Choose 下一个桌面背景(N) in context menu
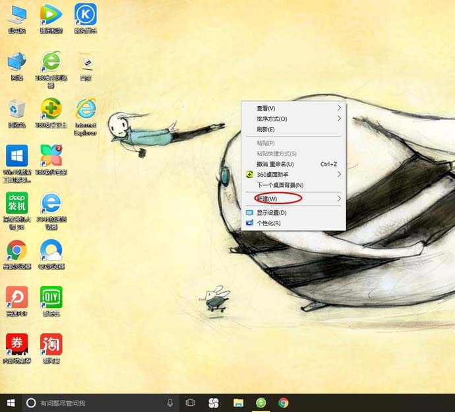Image resolution: width=455 pixels, height=412 pixels. 293,185
